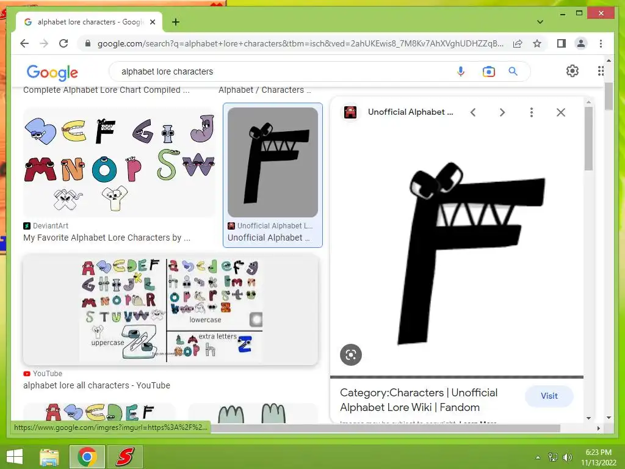Click the network tray icon
This screenshot has height=469, width=625.
(553, 457)
